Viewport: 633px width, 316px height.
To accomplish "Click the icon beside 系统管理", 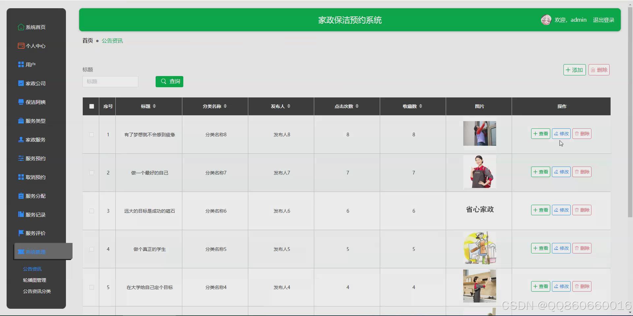I will 21,252.
